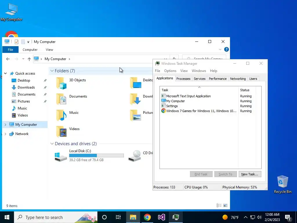Click the taskbar search box
This screenshot has height=223, width=297.
(56, 217)
